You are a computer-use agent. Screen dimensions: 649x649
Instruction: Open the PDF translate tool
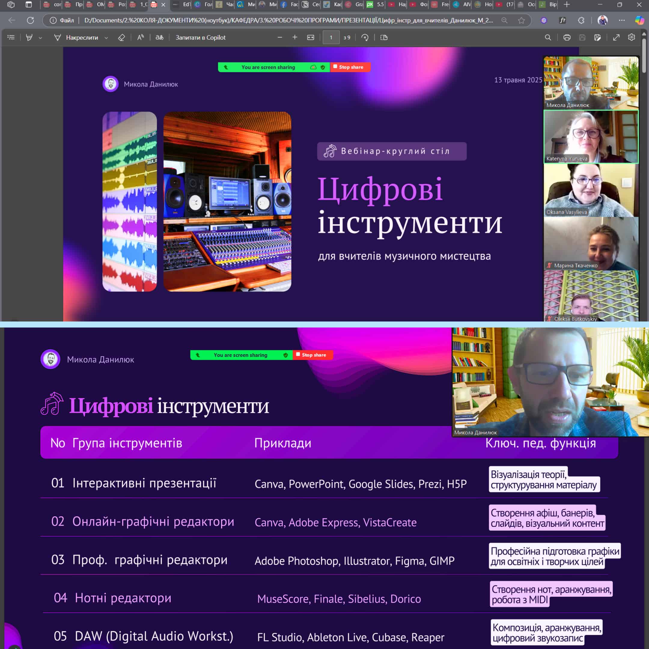pyautogui.click(x=159, y=37)
